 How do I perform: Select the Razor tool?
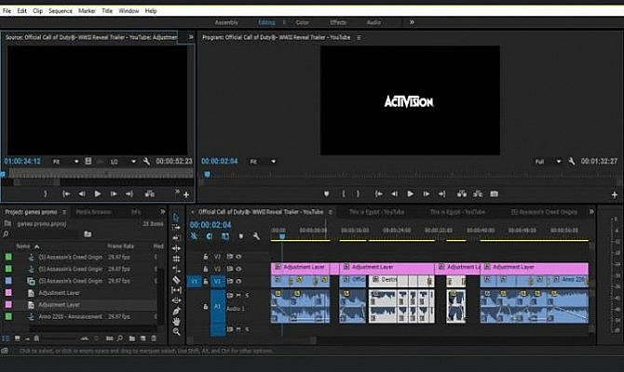point(176,279)
